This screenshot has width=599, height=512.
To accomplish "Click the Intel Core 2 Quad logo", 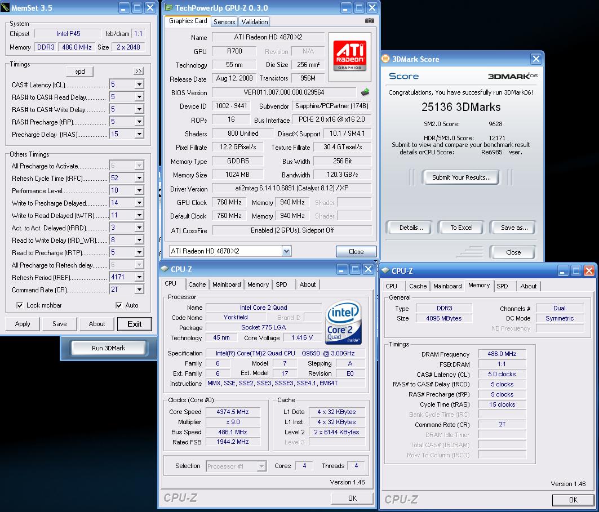I will click(343, 323).
